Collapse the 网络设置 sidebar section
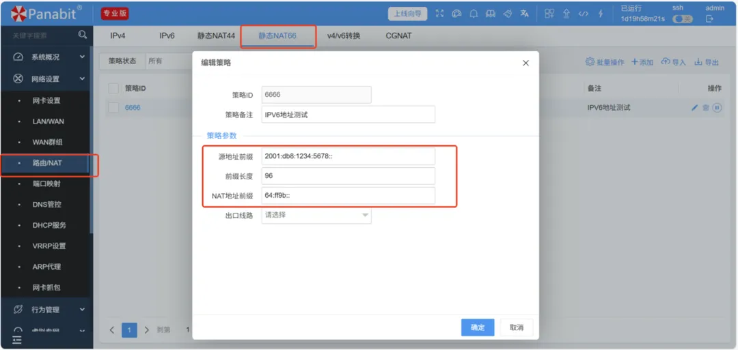This screenshot has width=738, height=350. coord(82,79)
